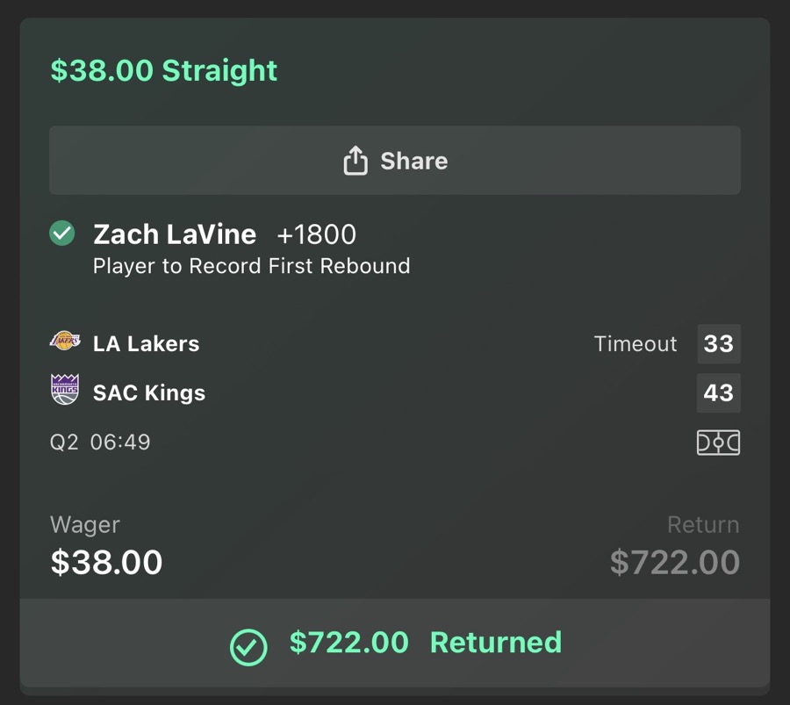Click the Lakers score box showing 33
Viewport: 790px width, 705px height.
tap(719, 344)
